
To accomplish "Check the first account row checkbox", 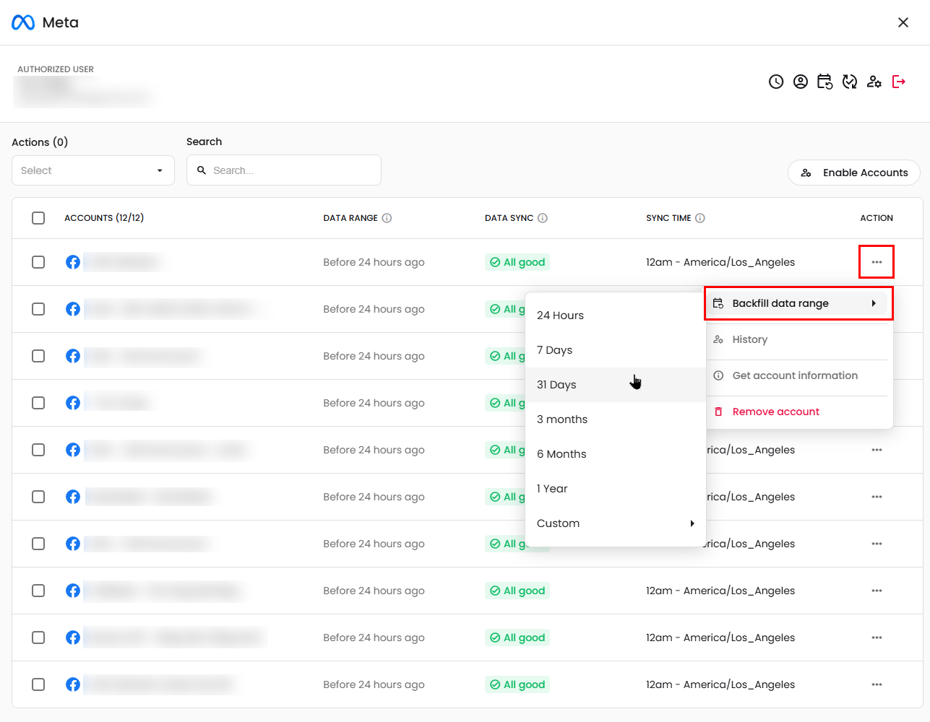I will coord(38,262).
